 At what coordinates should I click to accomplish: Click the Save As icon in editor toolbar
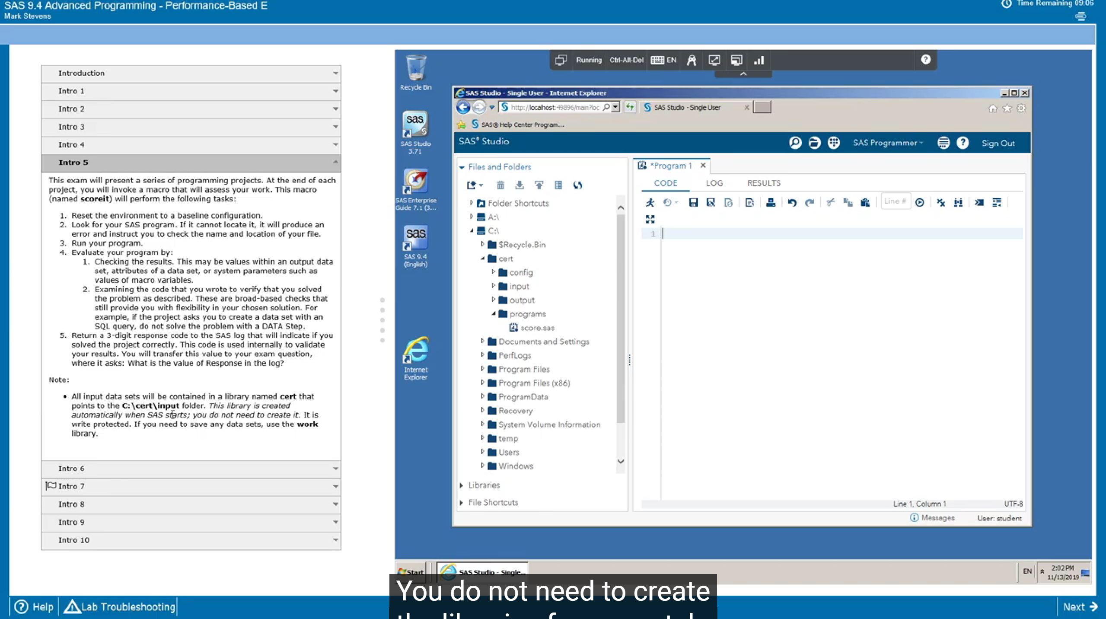[711, 202]
